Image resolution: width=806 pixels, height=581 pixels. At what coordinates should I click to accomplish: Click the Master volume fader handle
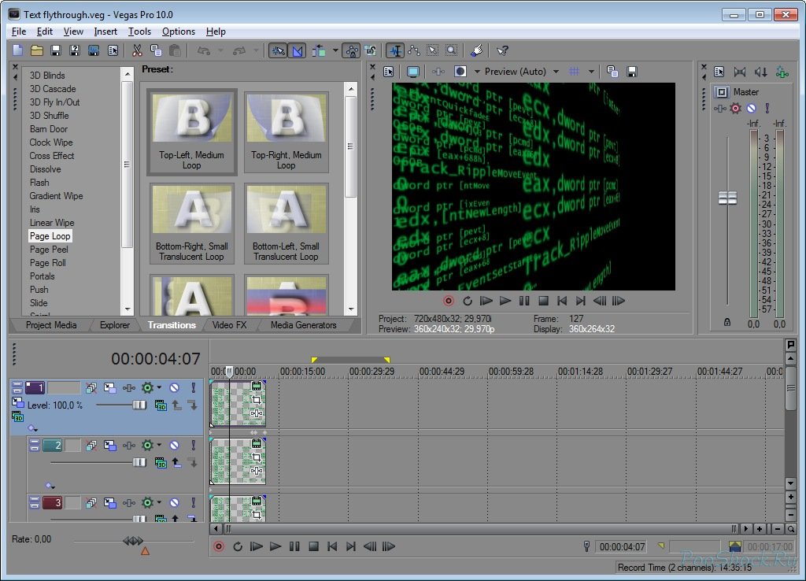point(727,198)
